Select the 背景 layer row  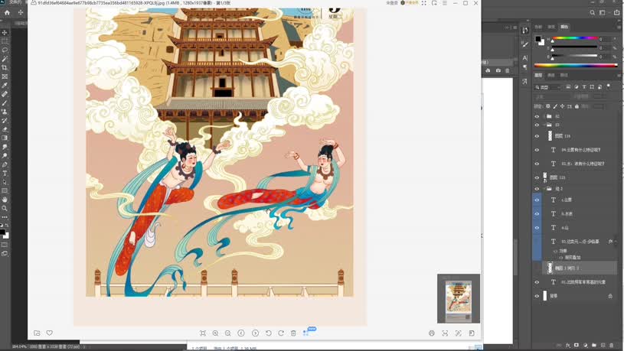[577, 296]
